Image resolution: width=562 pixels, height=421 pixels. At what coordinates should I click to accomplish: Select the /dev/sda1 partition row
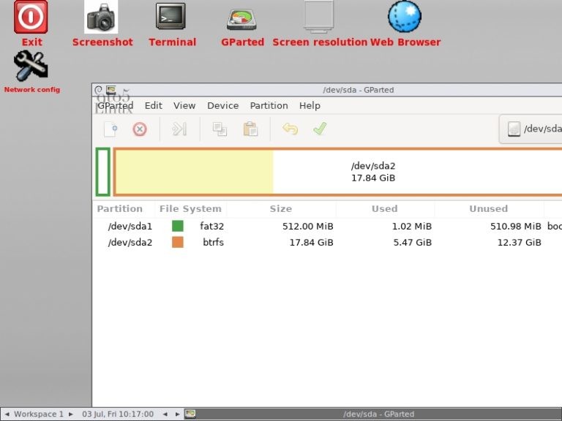(327, 227)
